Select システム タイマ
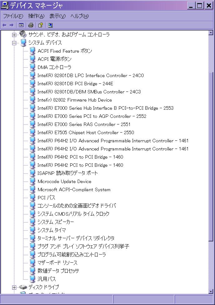The image size is (215, 305). coord(51,230)
